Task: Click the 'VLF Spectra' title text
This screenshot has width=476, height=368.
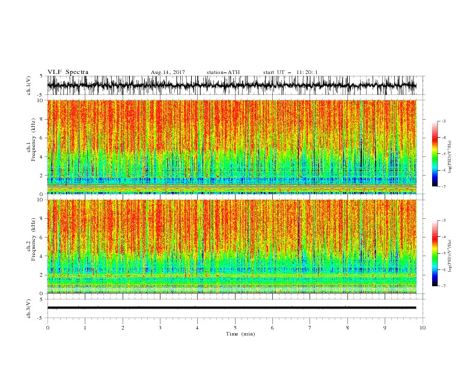Action: point(68,72)
